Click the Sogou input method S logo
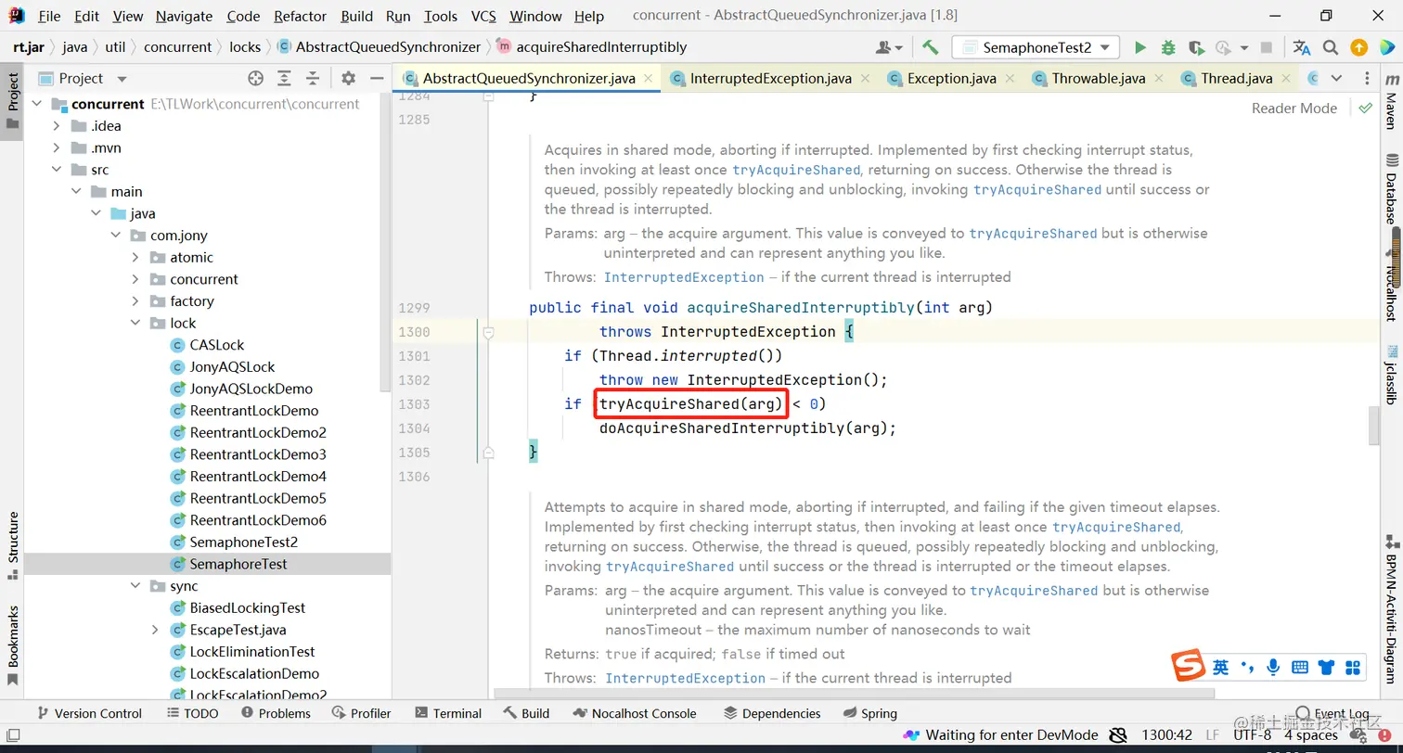 (1187, 667)
